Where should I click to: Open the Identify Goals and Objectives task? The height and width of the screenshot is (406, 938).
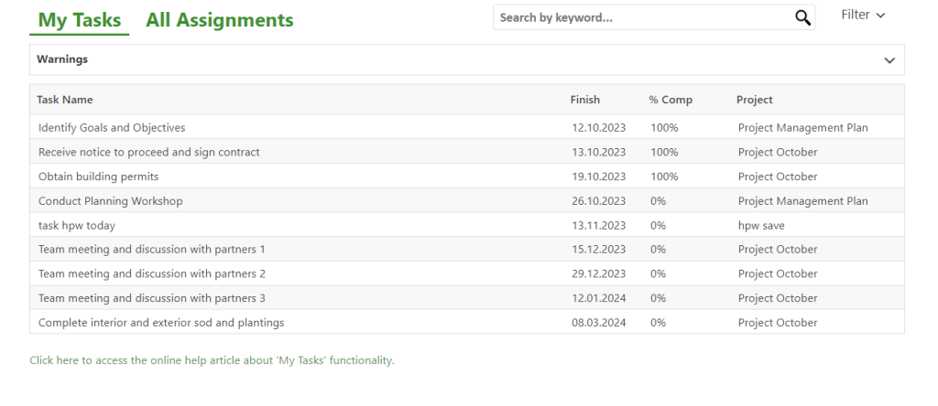[112, 128]
